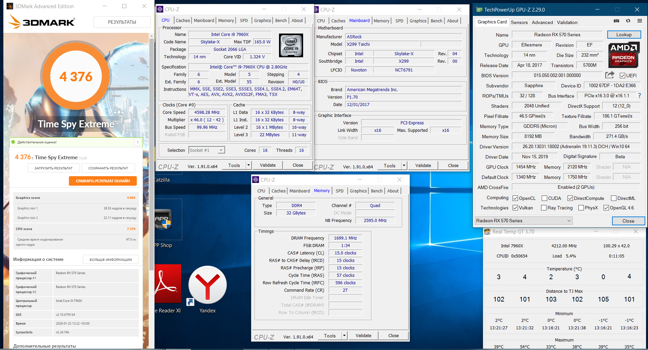Click the CPU Specification field in CPU-Z
Screen dimensions: 648x350
pos(248,67)
